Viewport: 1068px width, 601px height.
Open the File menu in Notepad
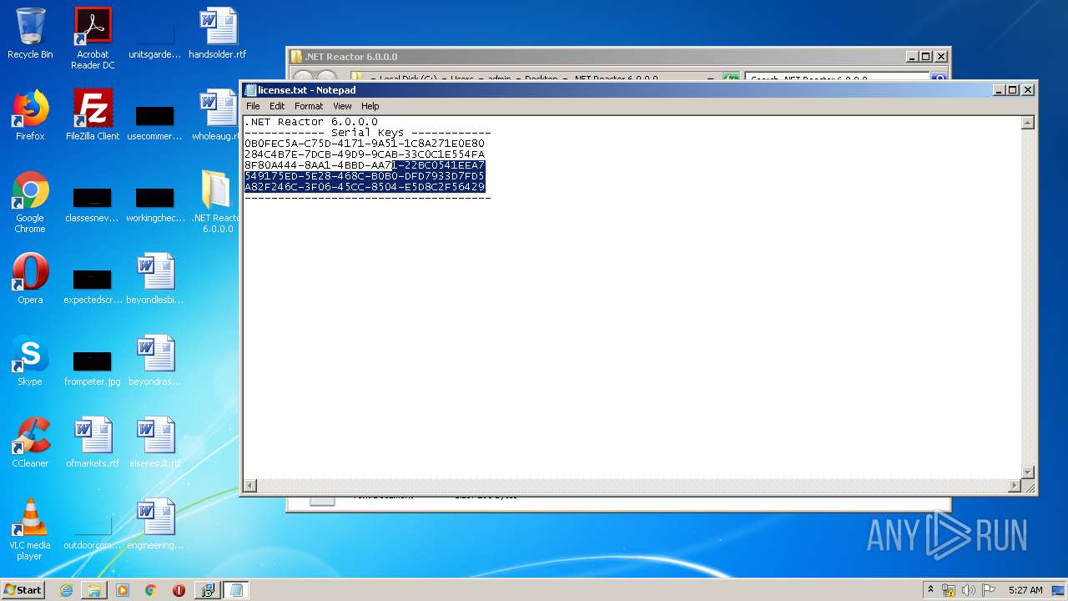click(x=253, y=106)
